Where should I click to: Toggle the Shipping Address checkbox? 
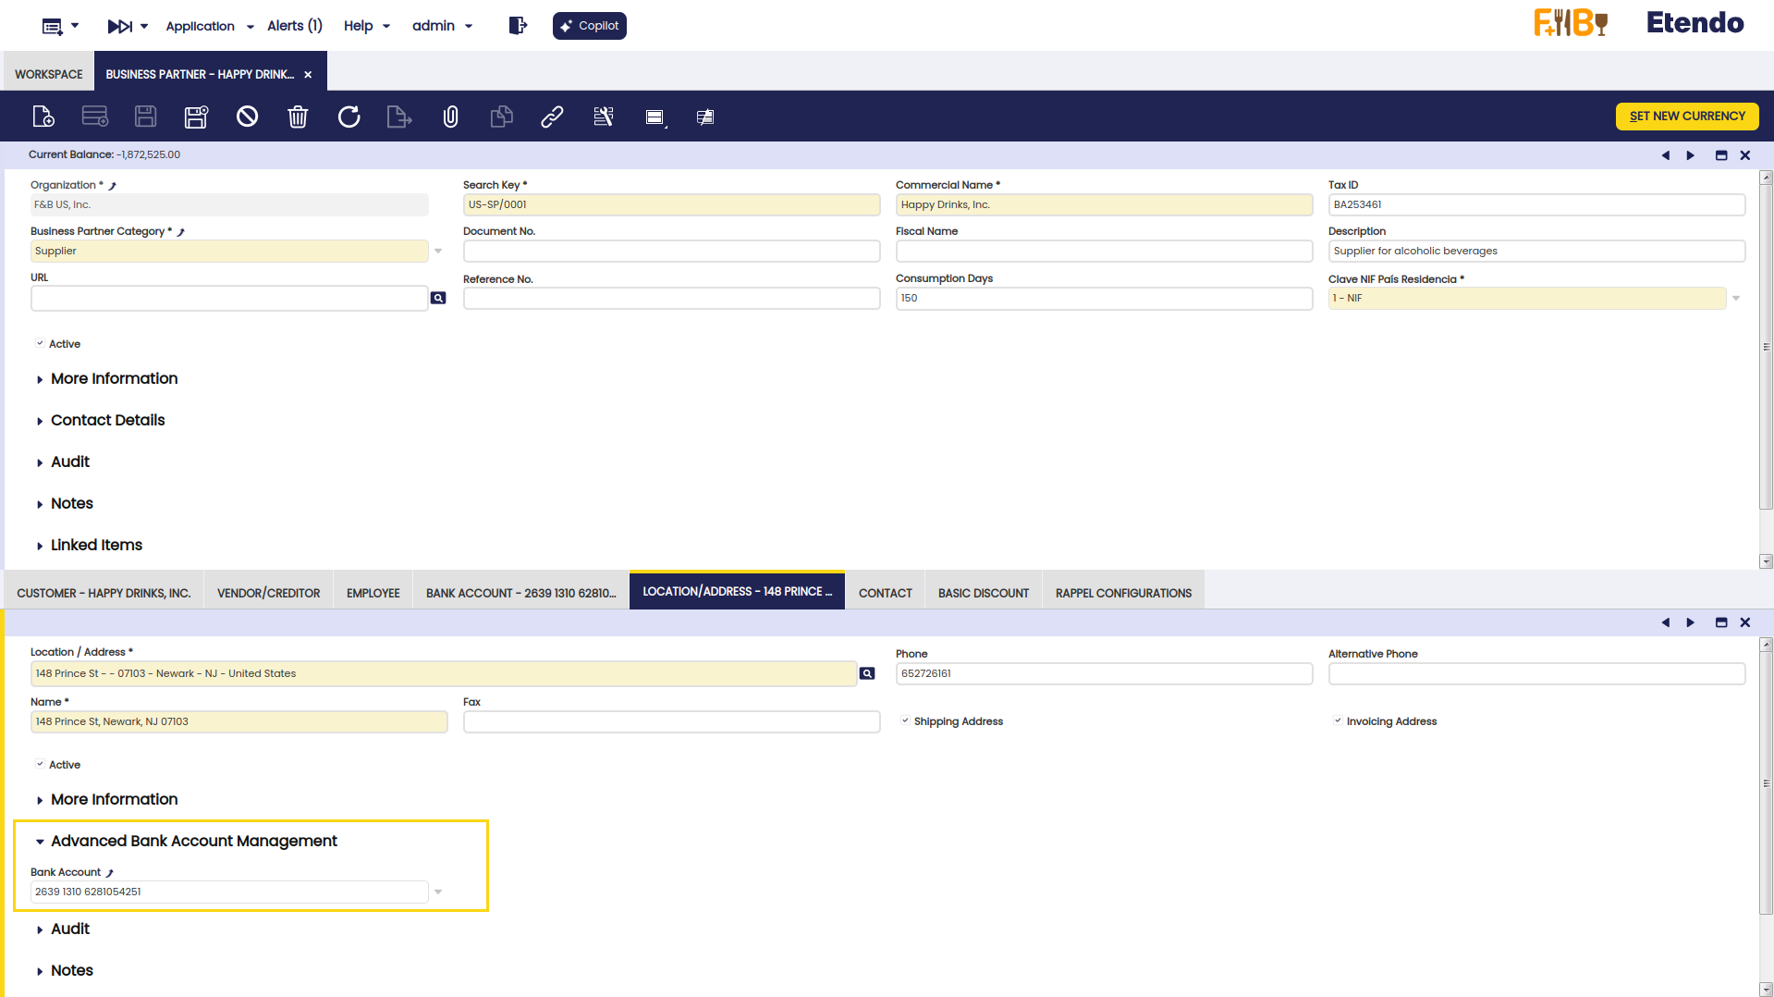tap(905, 720)
